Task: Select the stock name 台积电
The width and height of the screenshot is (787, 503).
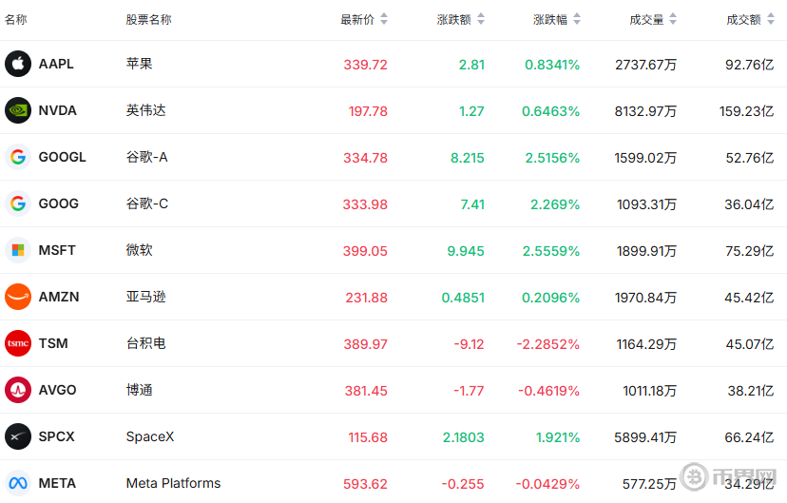Action: 146,343
